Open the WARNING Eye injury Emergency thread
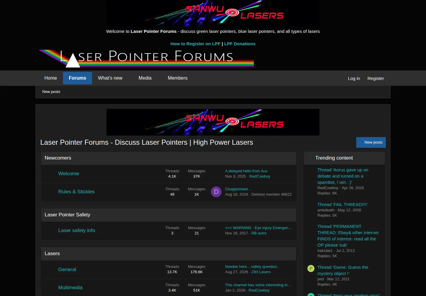Screen dimensions: 426x296 point(259,228)
